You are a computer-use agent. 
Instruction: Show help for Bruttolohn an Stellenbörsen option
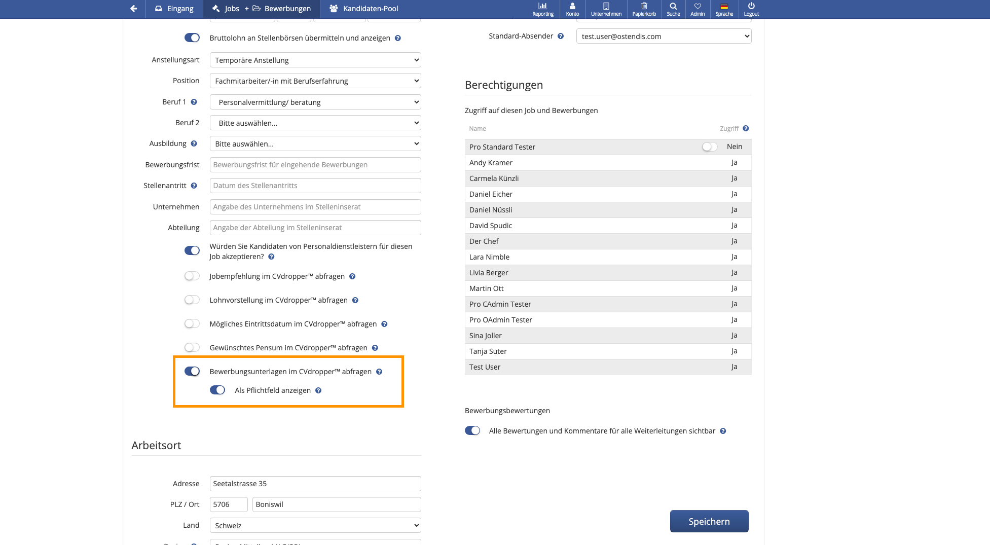tap(398, 38)
